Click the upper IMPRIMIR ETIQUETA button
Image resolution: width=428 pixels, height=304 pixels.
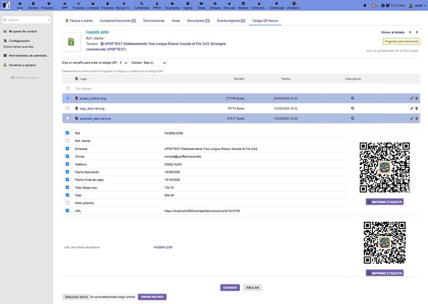pos(385,202)
